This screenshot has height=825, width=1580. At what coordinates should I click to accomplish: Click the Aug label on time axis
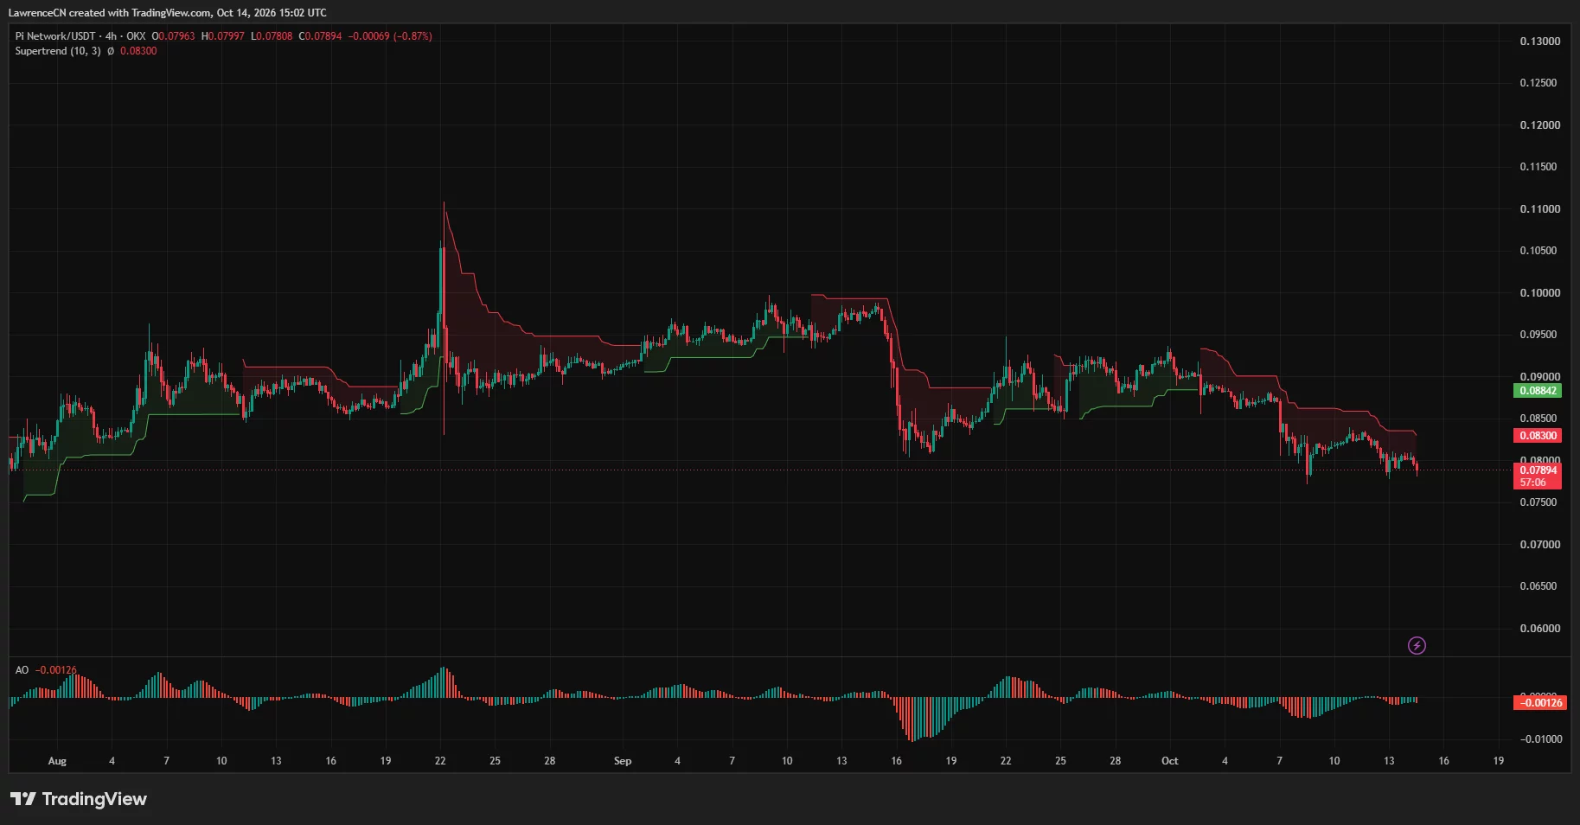(x=57, y=761)
